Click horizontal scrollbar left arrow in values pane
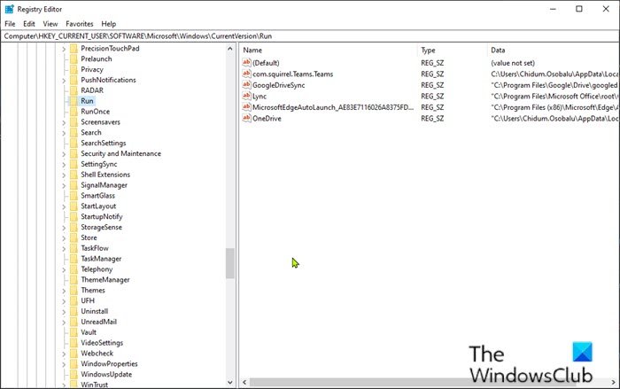This screenshot has height=389, width=620. pyautogui.click(x=244, y=382)
